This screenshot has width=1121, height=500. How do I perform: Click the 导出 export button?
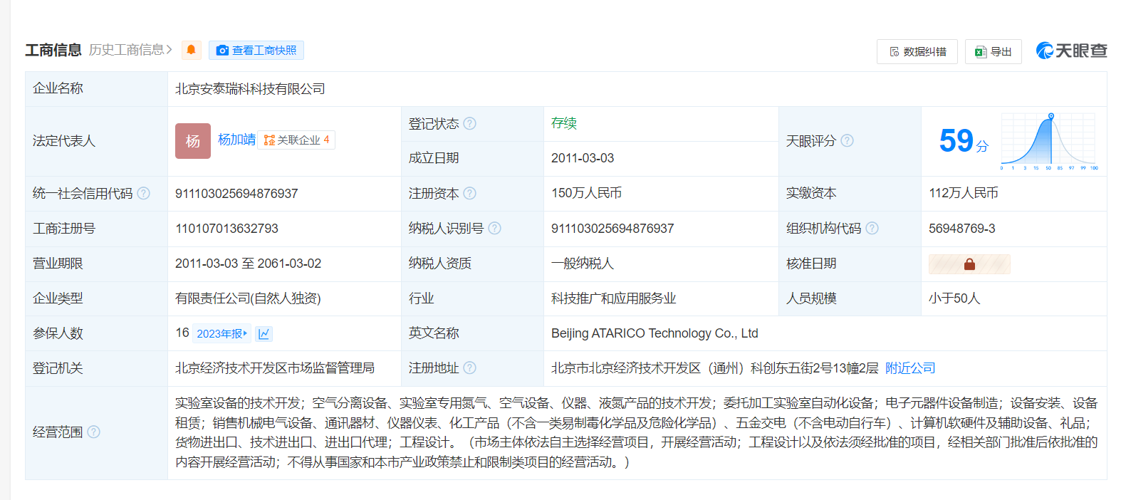coord(994,51)
